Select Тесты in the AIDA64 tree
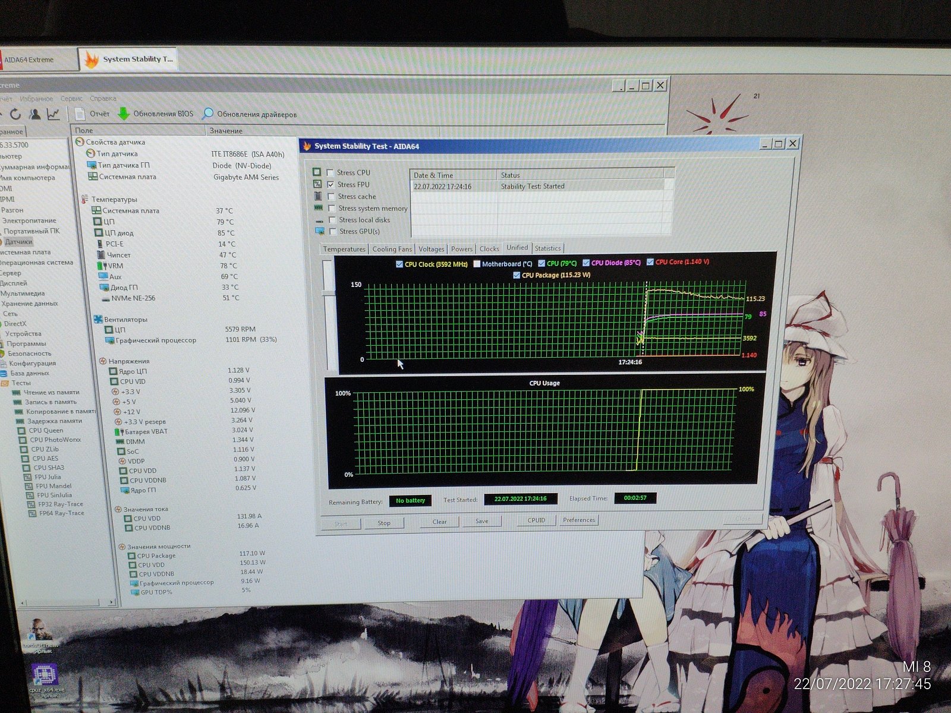Screen dimensions: 951x713 tap(21, 383)
